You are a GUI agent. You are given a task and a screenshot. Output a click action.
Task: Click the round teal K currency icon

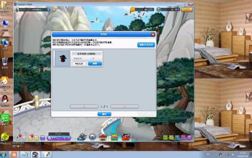point(159,10)
